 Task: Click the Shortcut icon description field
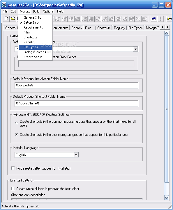click(x=77, y=199)
